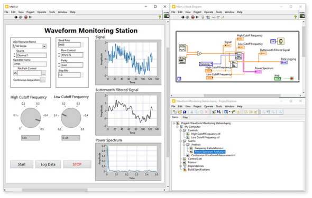Click the Wait (ms) watch node
Image resolution: width=312 pixels, height=198 pixels.
click(281, 41)
